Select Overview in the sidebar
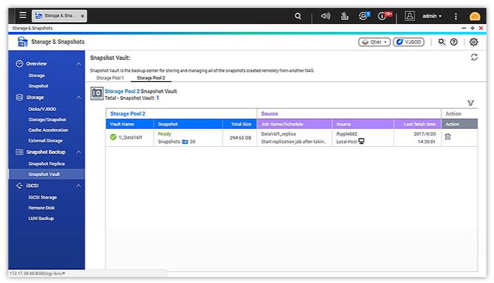This screenshot has width=494, height=283. [x=37, y=64]
